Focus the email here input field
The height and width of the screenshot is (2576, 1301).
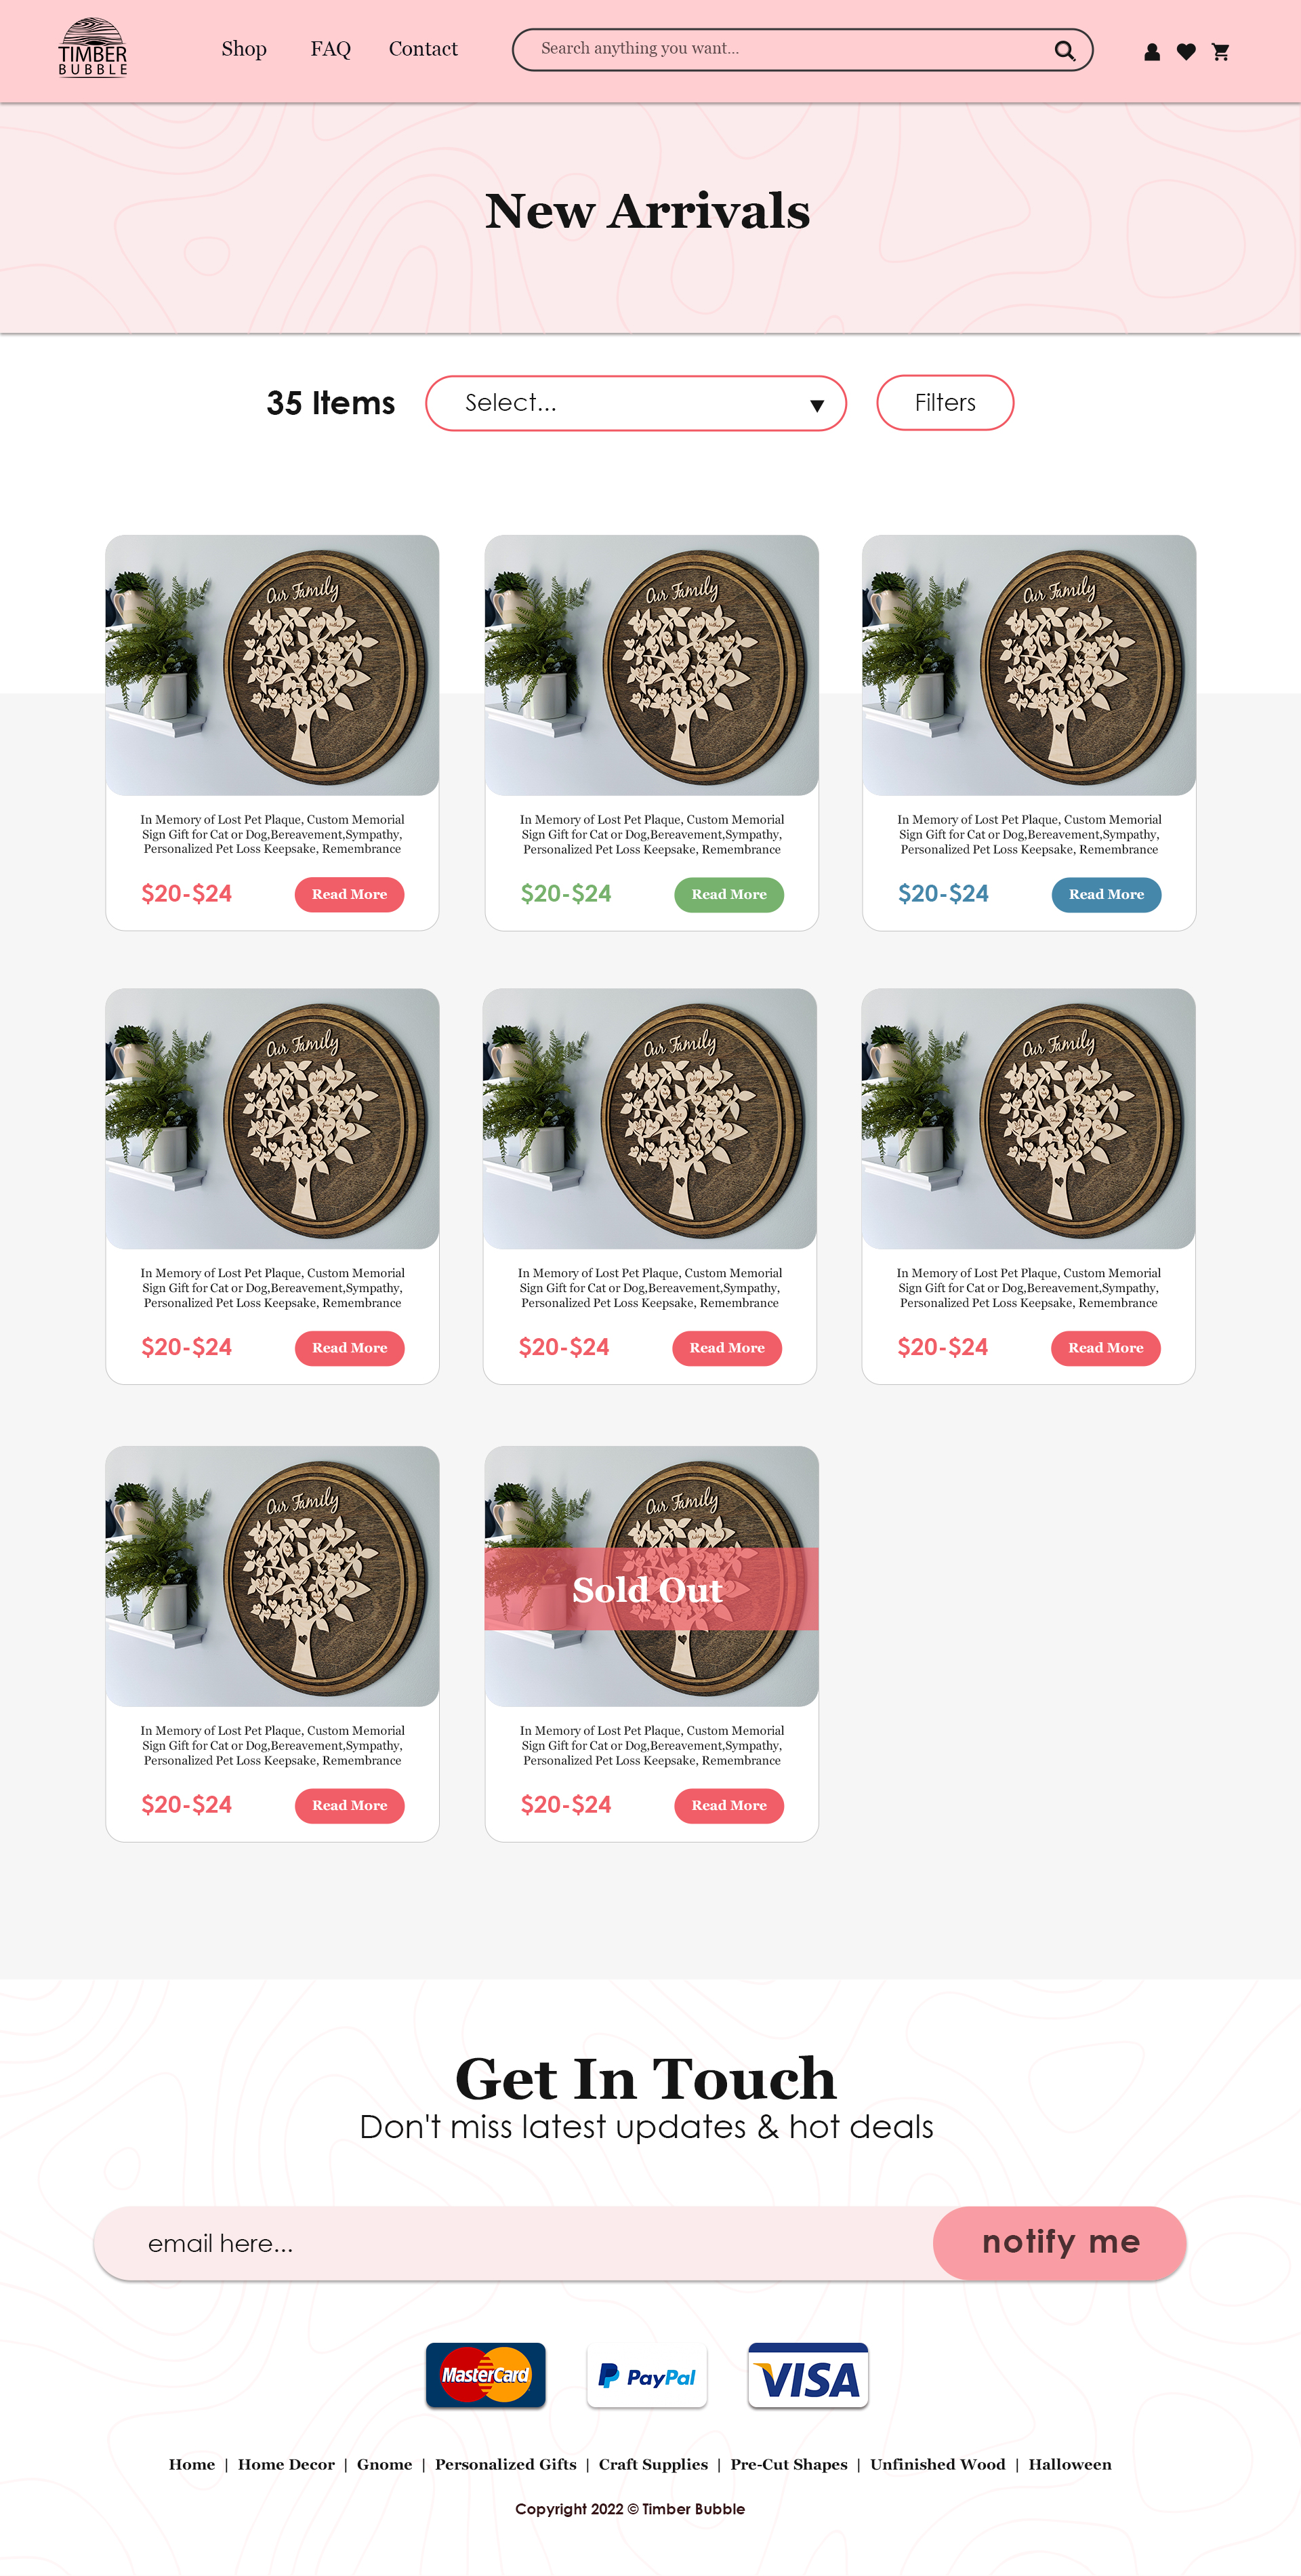click(514, 2243)
